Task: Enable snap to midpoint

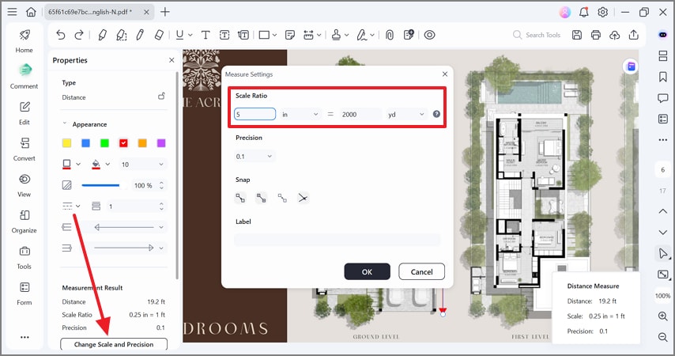Action: [x=262, y=198]
